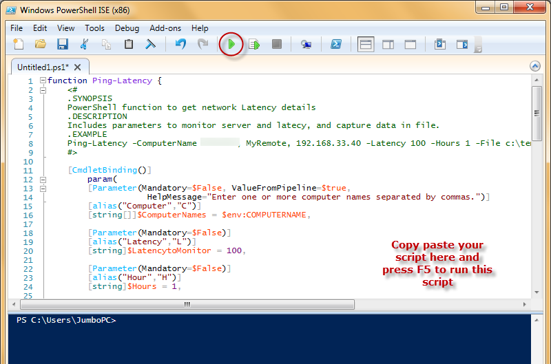Click $ComputerNames variable on line 16
Image resolution: width=551 pixels, height=364 pixels.
coord(171,215)
